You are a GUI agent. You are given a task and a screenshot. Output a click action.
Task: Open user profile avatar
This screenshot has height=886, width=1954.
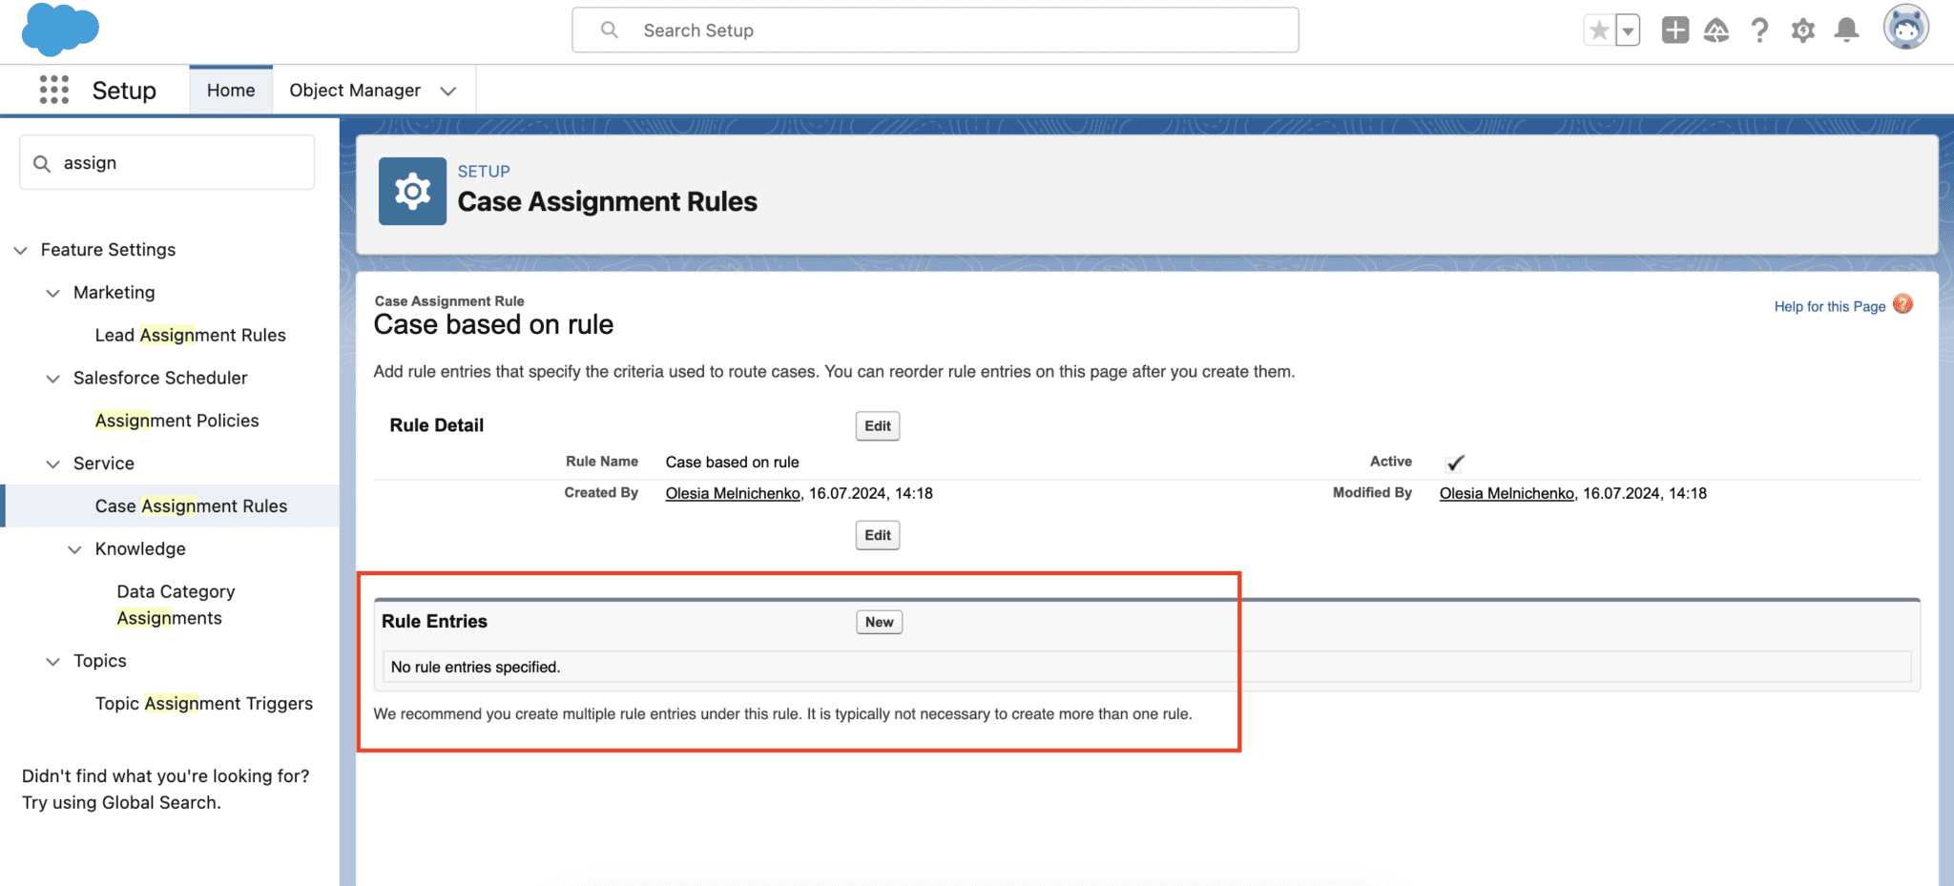pyautogui.click(x=1905, y=27)
